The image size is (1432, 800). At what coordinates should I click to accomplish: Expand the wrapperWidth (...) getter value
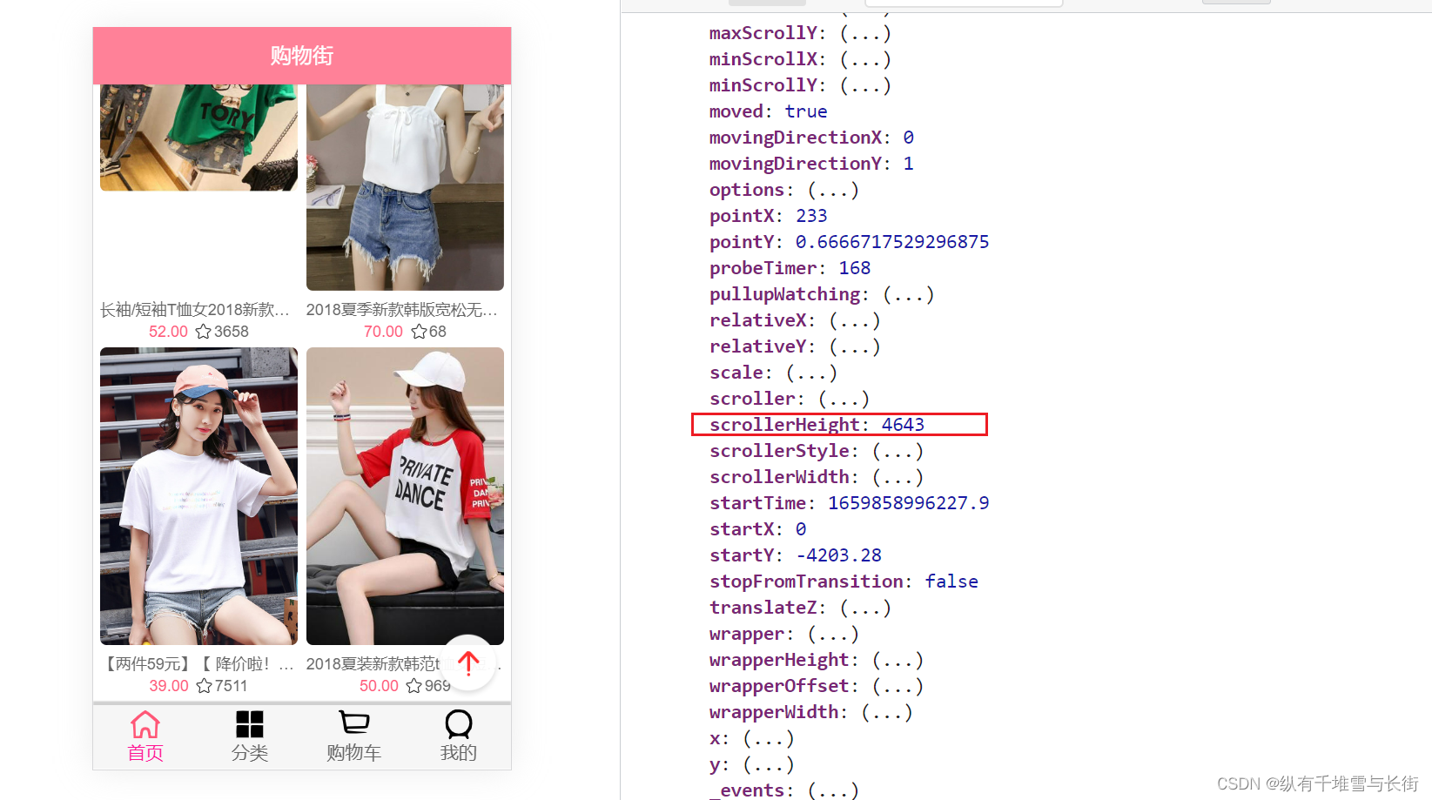887,712
